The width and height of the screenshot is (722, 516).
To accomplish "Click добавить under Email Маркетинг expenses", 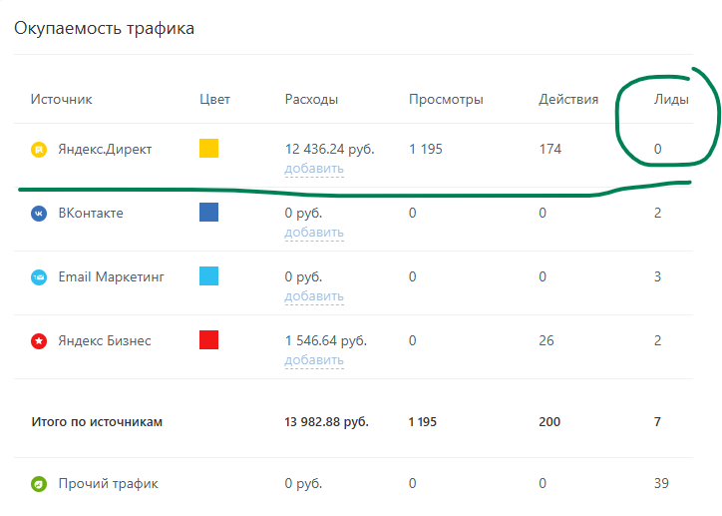I will tap(314, 296).
